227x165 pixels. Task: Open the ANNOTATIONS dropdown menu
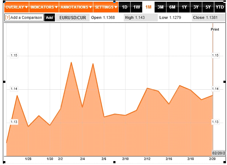click(x=76, y=7)
